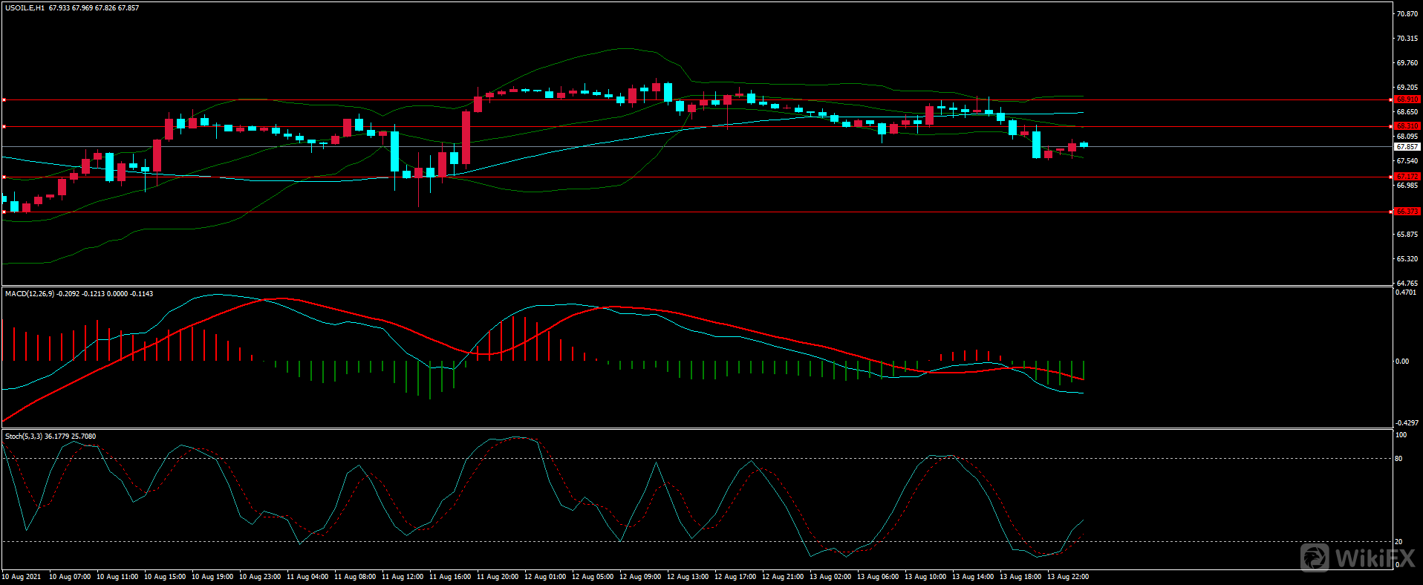Click the red 68.910 price tag
The height and width of the screenshot is (585, 1423).
coord(1407,99)
